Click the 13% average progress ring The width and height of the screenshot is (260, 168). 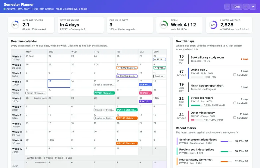(x=15, y=25)
